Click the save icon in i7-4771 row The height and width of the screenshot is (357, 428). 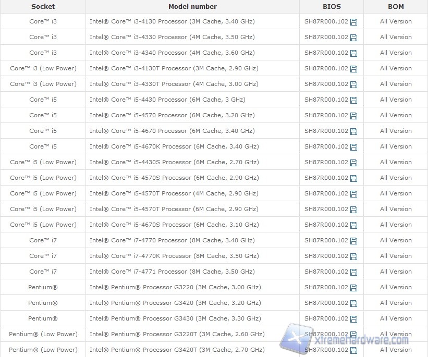pos(354,272)
